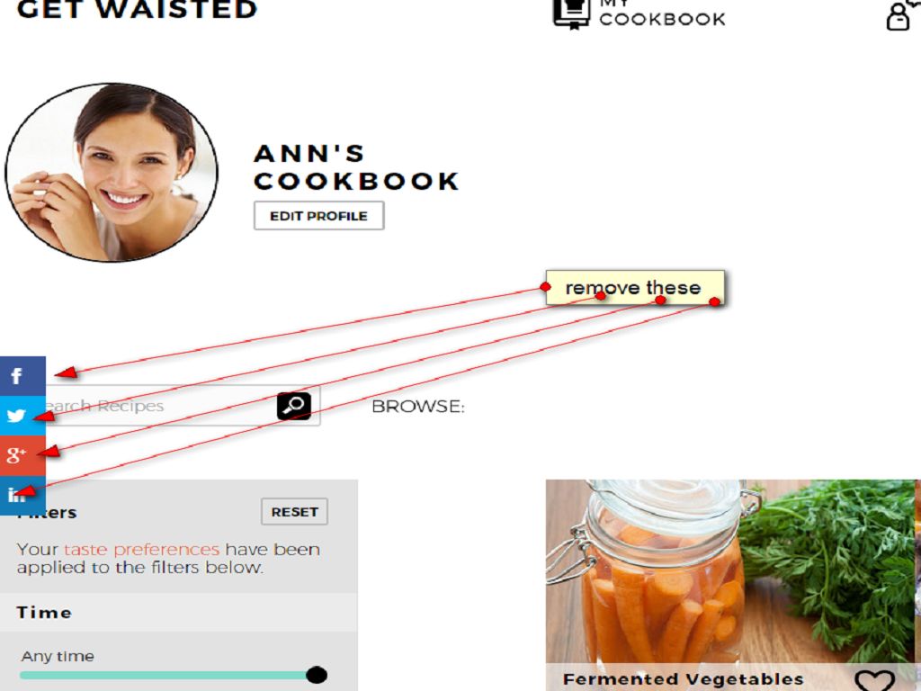Click the Google Plus share icon
The width and height of the screenshot is (921, 691).
pyautogui.click(x=22, y=455)
